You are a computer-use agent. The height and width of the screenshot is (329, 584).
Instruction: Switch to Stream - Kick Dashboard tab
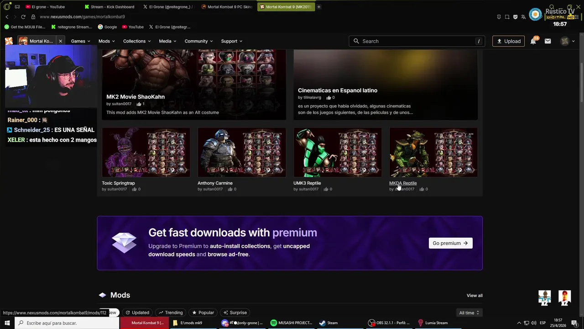109,7
